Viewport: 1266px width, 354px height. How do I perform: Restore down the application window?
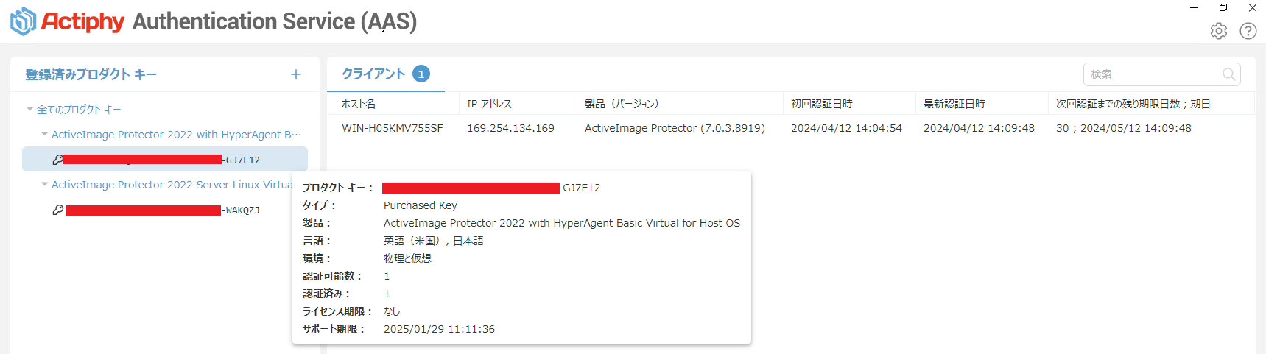(x=1223, y=7)
